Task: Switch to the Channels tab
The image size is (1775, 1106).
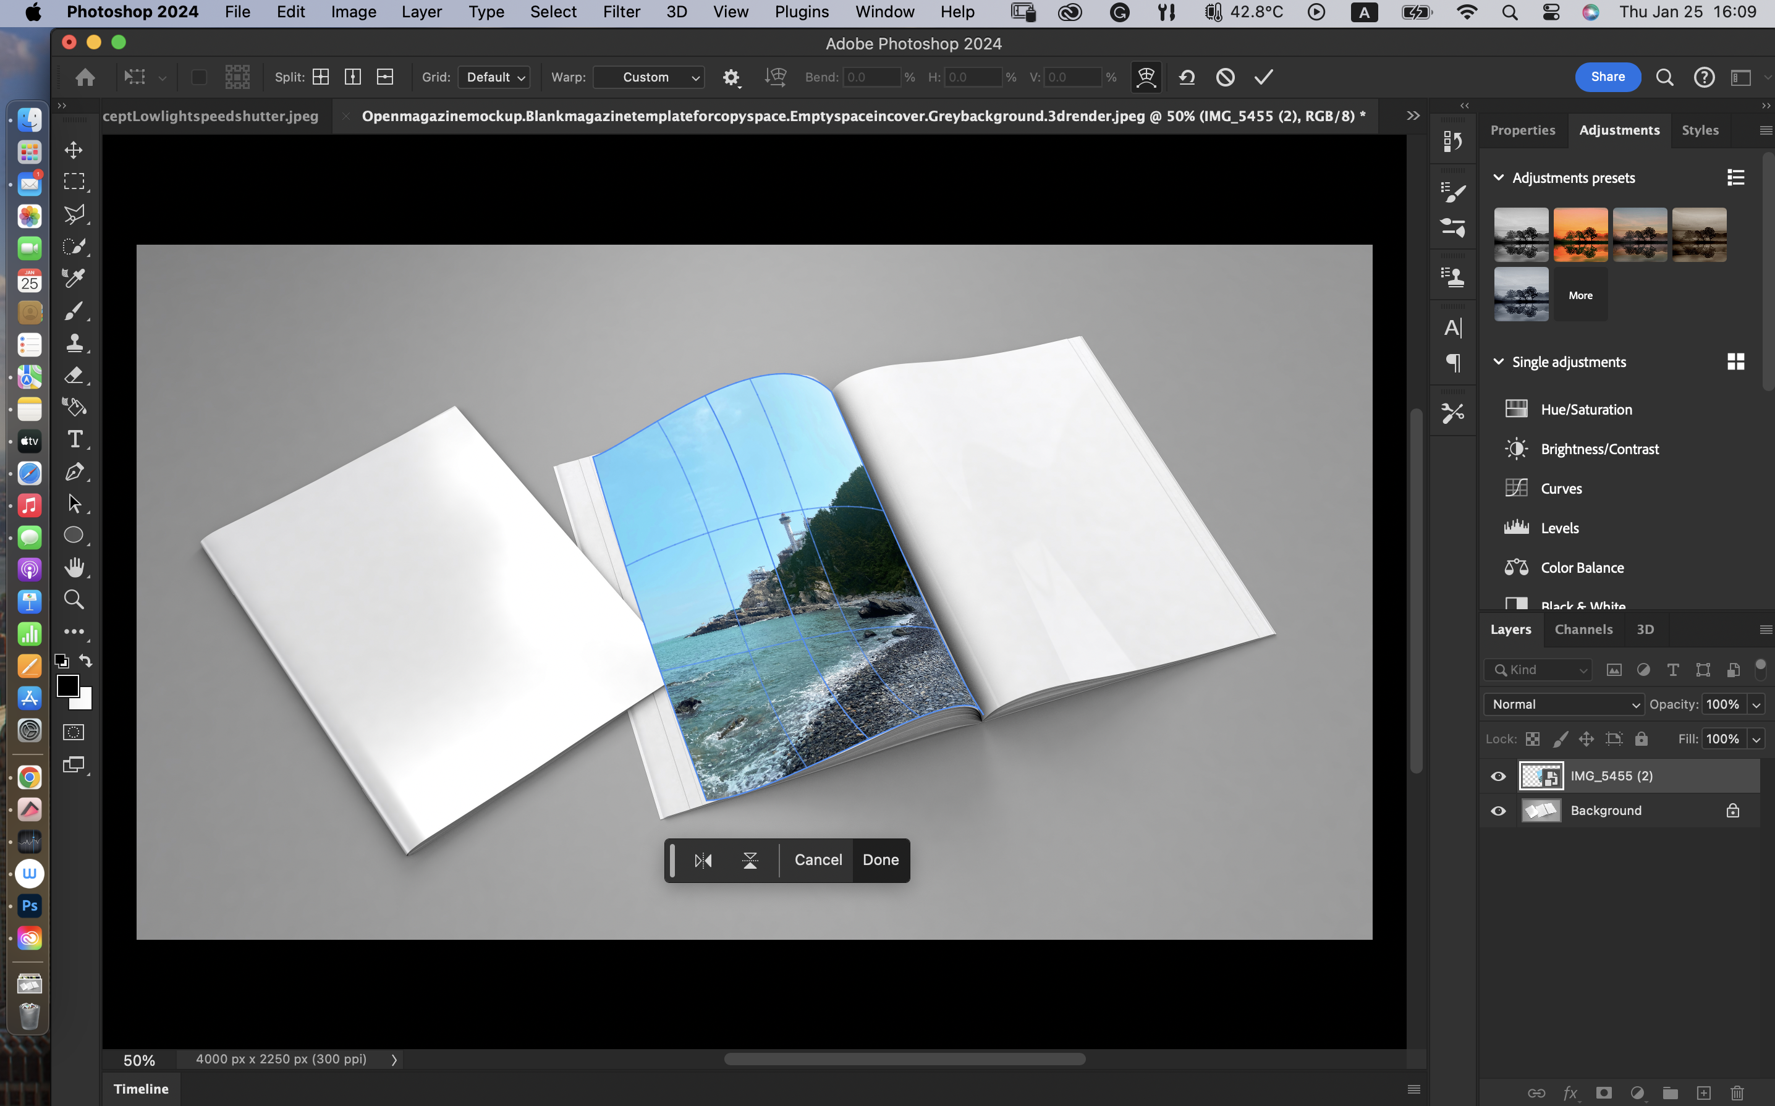Action: (x=1583, y=629)
